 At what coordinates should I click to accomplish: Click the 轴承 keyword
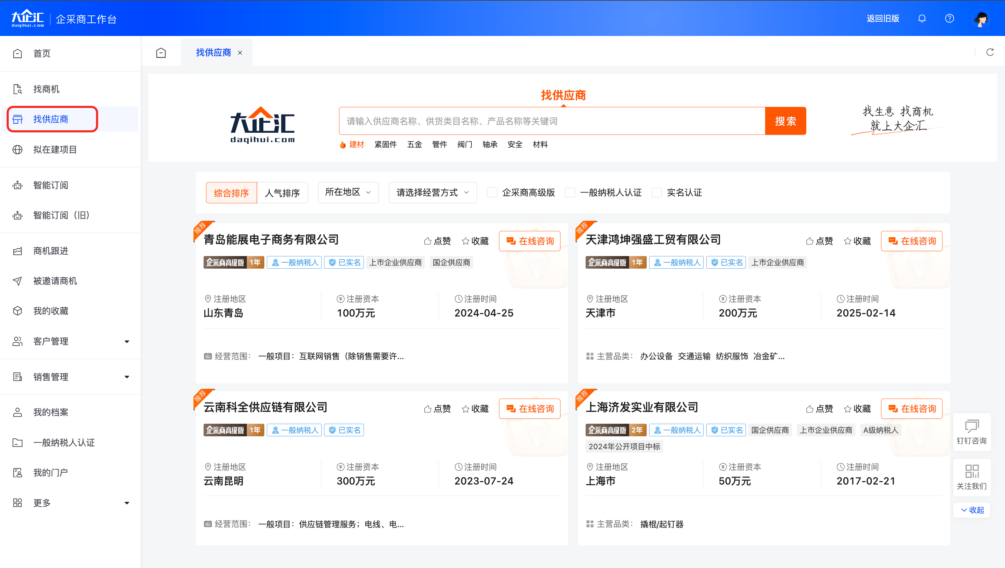pos(490,144)
